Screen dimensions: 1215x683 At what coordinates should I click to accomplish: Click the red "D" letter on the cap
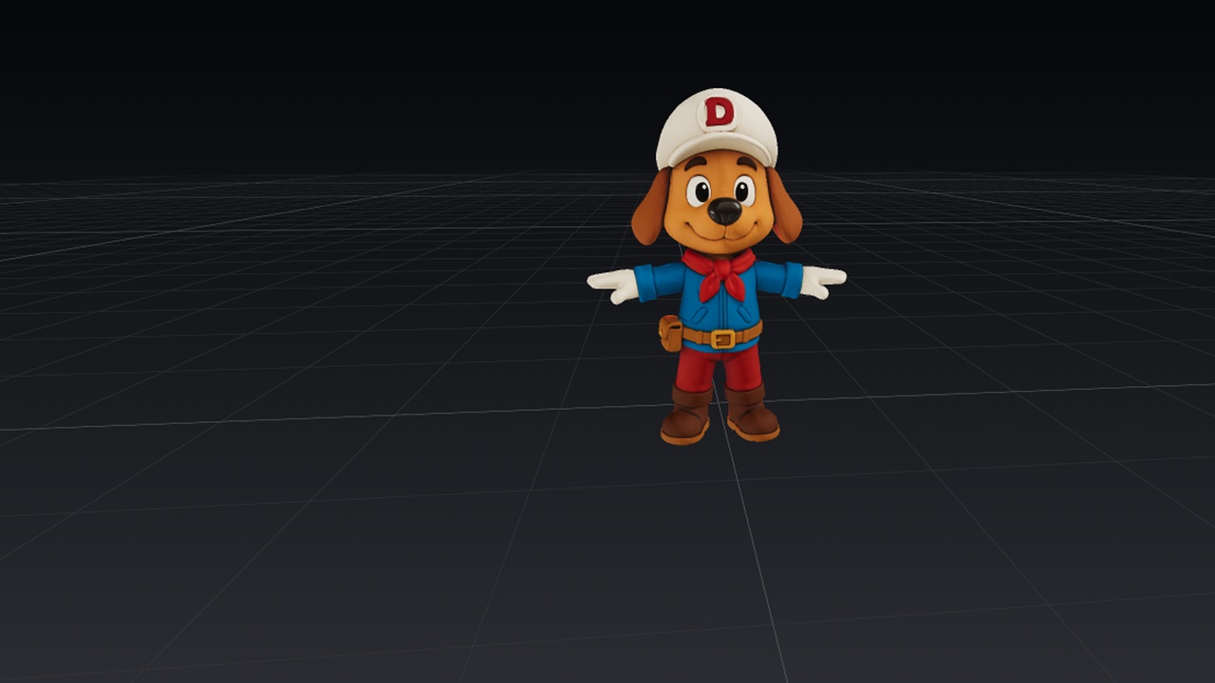720,113
